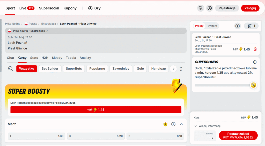Viewport: 265px width, 146px height.
Task: Remove Lech Poznań bet with red trash
Action: pyautogui.click(x=255, y=49)
